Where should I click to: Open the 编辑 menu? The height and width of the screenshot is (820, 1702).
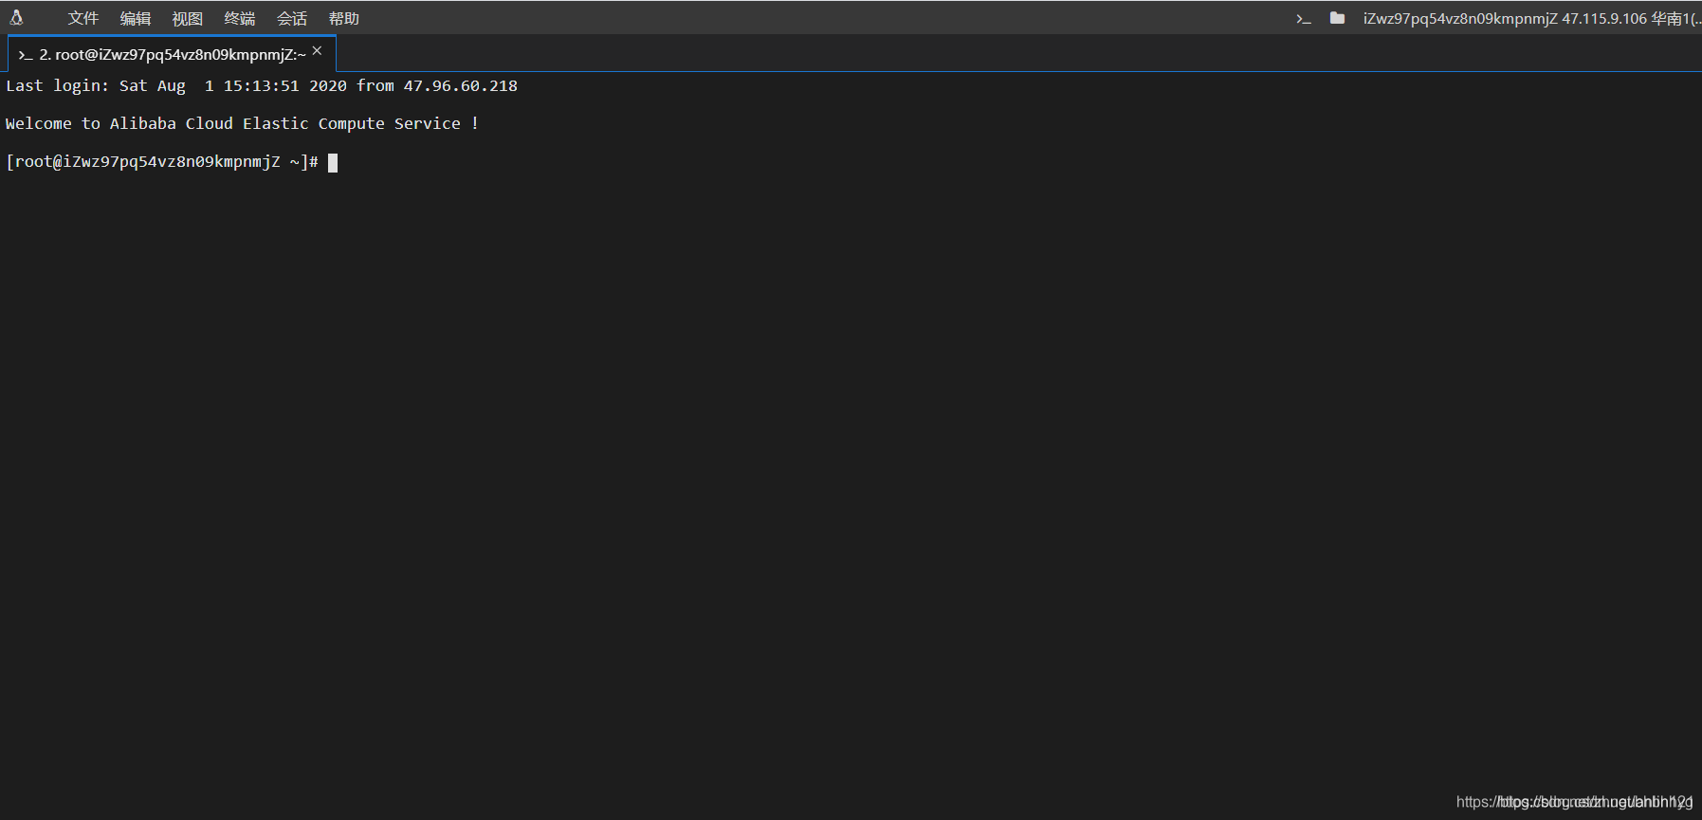(x=136, y=18)
